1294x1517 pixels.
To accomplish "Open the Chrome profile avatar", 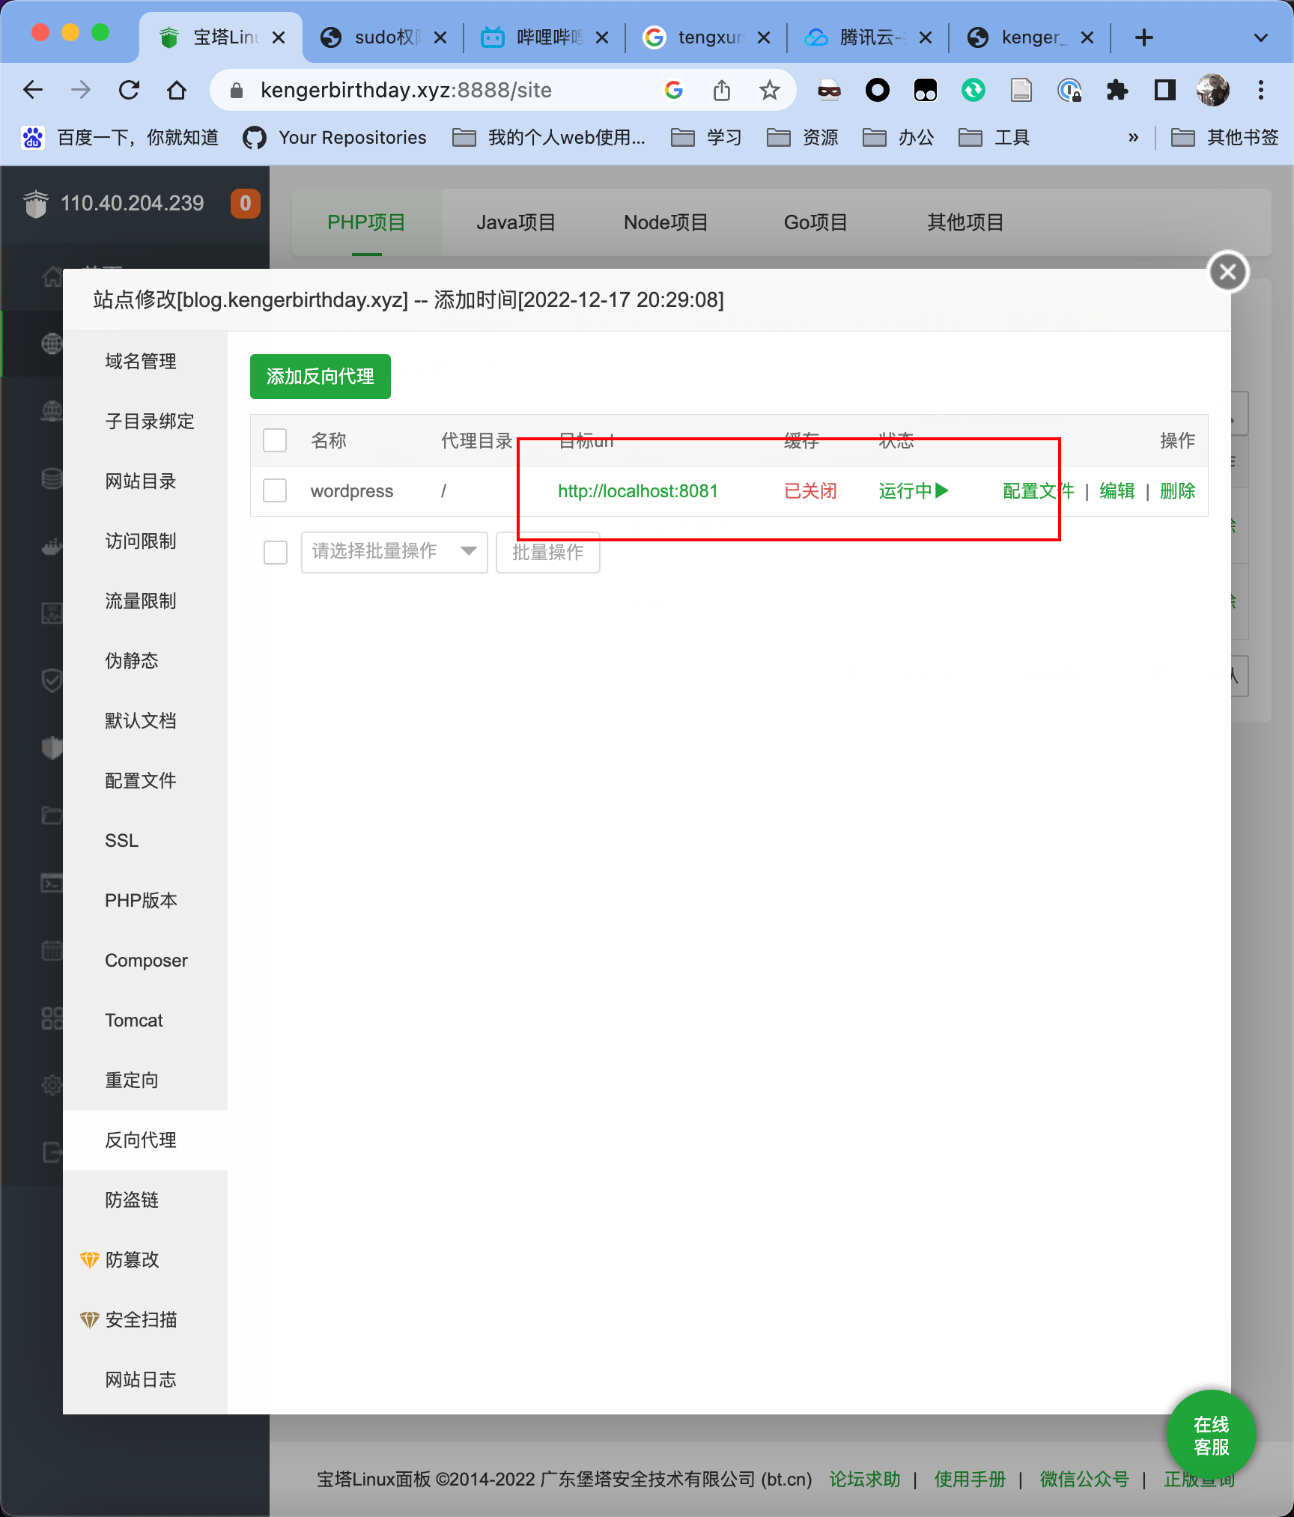I will pos(1212,91).
